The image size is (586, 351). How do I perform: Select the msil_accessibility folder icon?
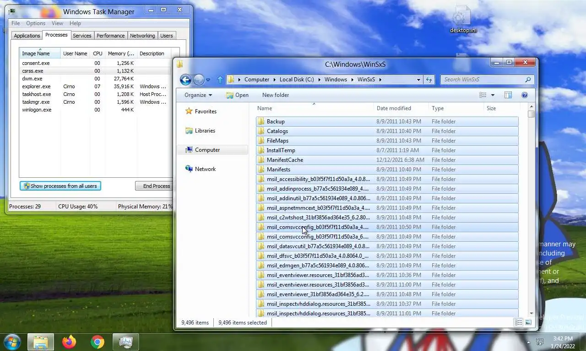pos(261,179)
